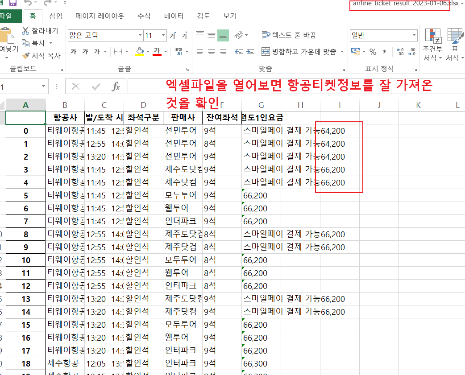Image resolution: width=465 pixels, height=375 pixels.
Task: Click the increase indent icon
Action: click(250, 52)
